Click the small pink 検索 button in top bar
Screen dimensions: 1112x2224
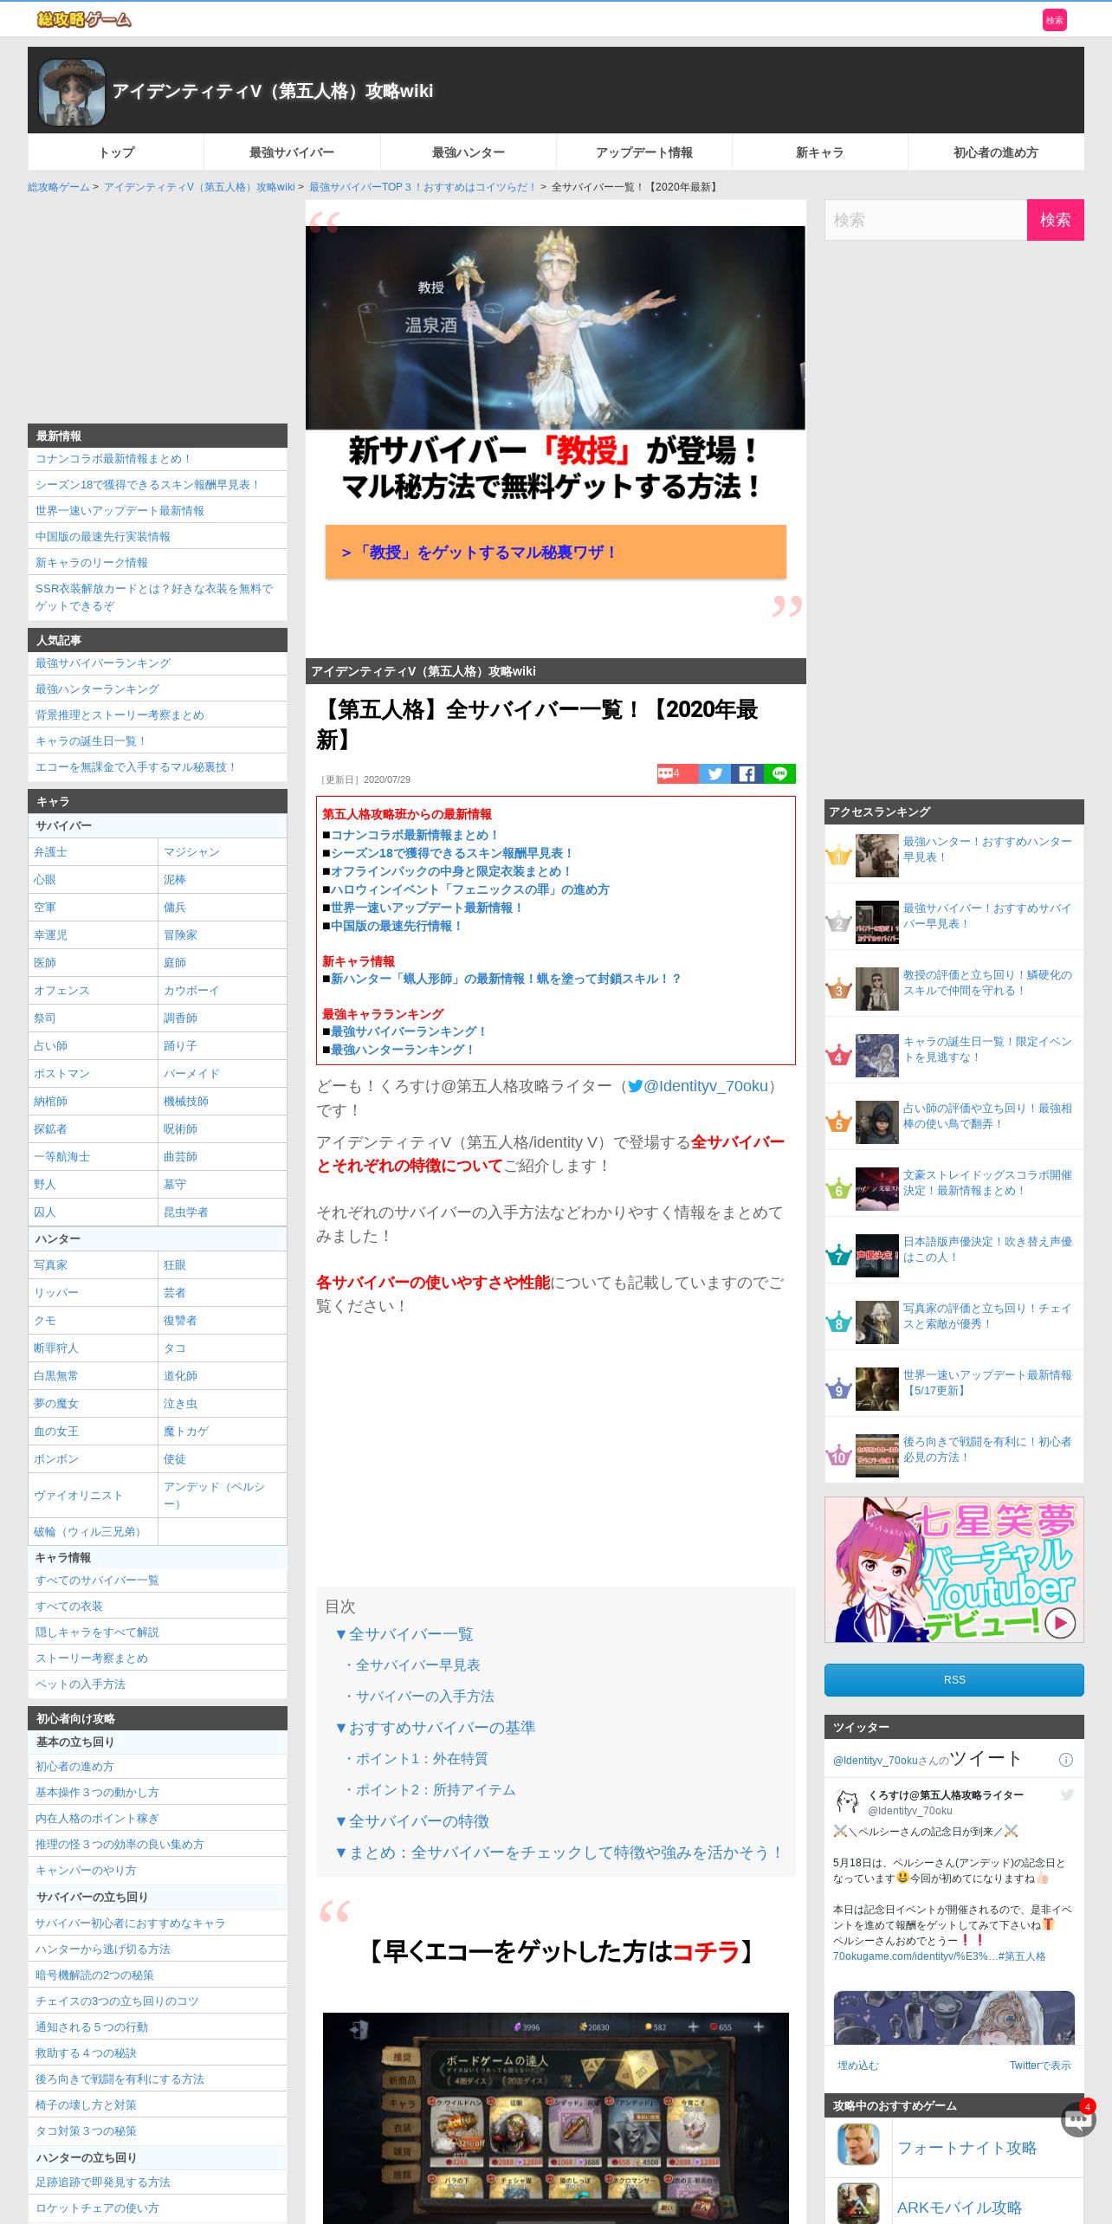click(1054, 20)
